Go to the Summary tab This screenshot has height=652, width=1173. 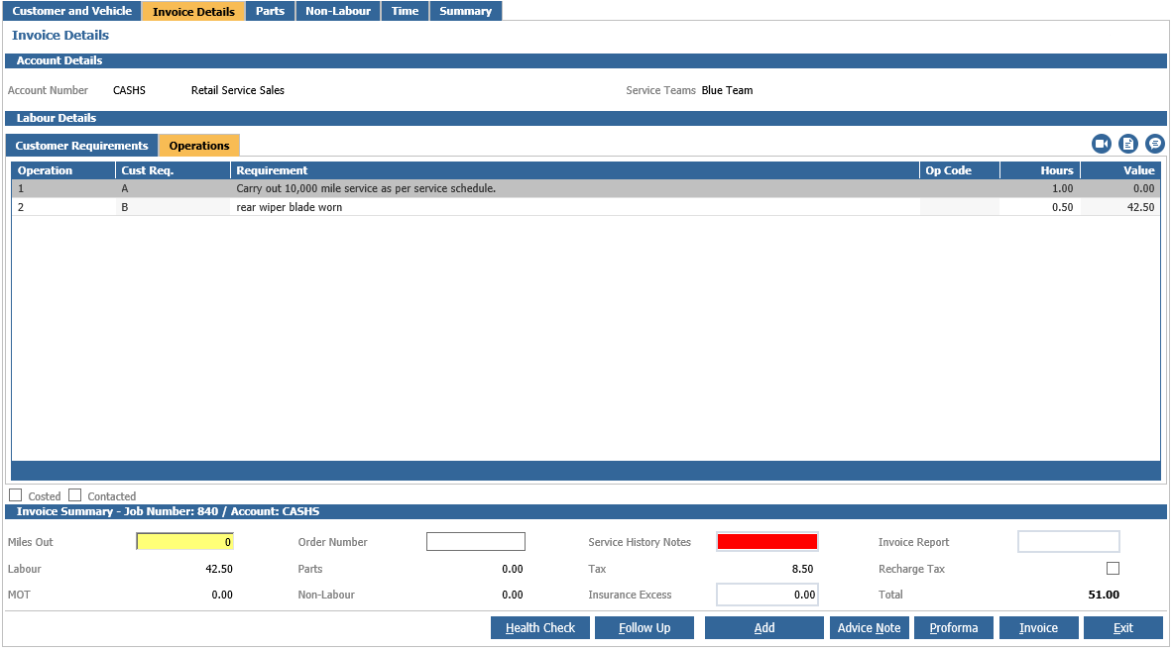click(x=465, y=11)
